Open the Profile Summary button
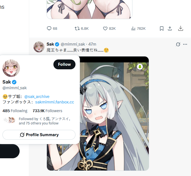Viewport: 191px width, 176px height. (x=39, y=135)
